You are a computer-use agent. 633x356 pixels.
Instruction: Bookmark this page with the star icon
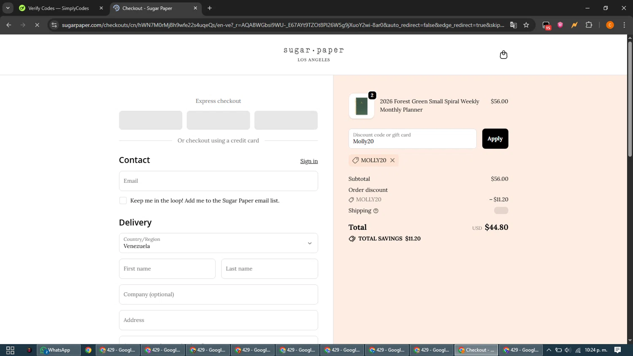(526, 25)
